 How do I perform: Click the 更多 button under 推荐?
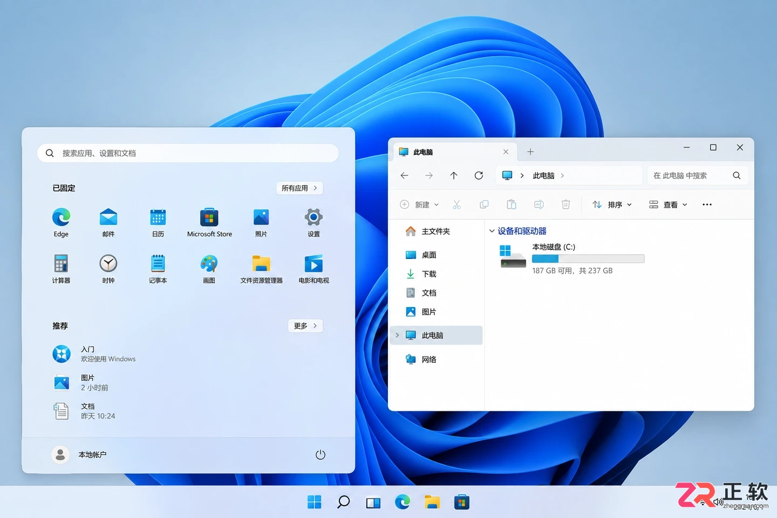(x=305, y=326)
